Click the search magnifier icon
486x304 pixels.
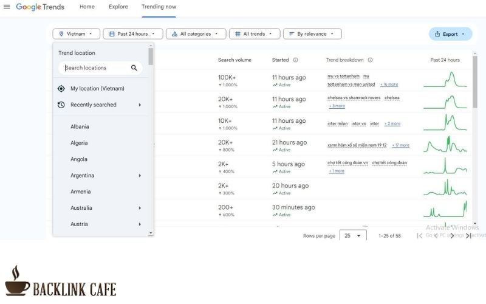tap(134, 67)
